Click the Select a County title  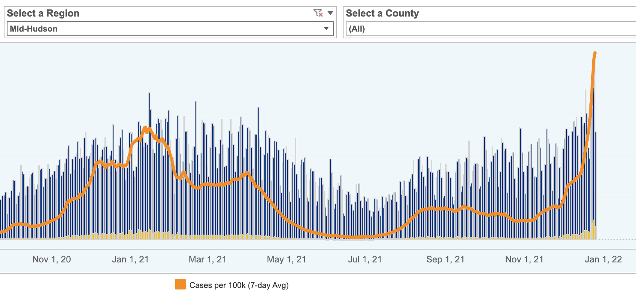tap(382, 14)
